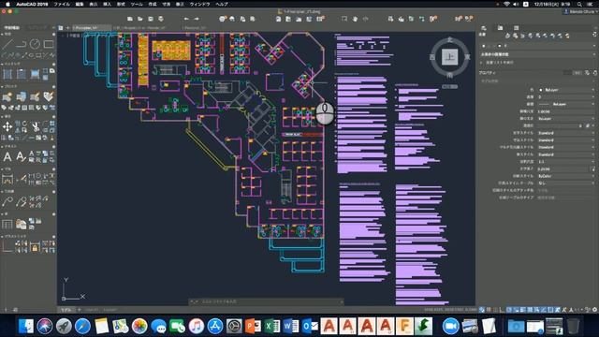Viewport: 599px width, 337px height.
Task: Open Fusion 360 from the Dock
Action: pos(404,327)
